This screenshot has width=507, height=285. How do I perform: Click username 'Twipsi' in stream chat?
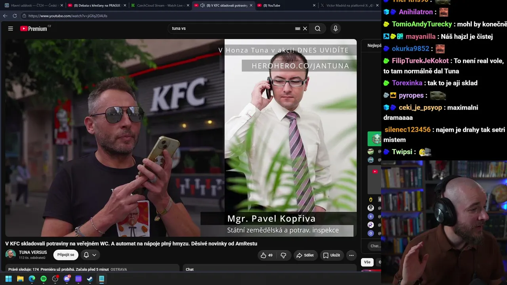[x=402, y=152]
